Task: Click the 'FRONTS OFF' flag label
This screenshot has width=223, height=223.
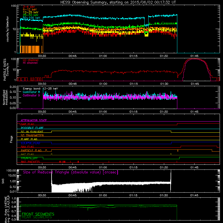Action: point(29,158)
